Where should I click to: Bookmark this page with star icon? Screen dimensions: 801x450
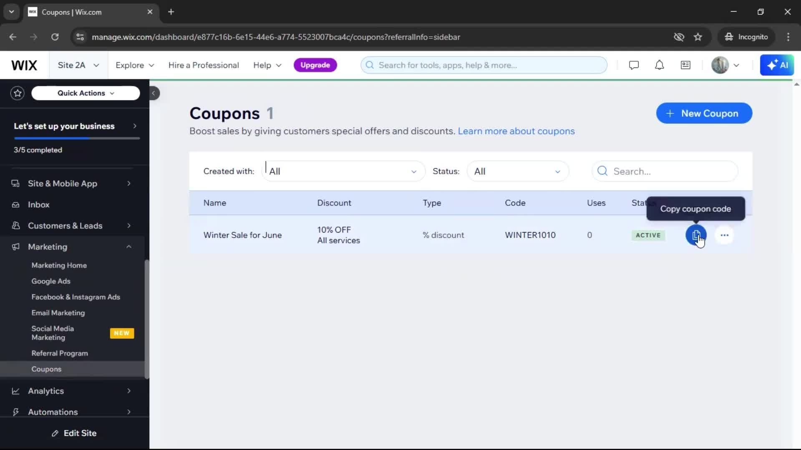(x=698, y=37)
